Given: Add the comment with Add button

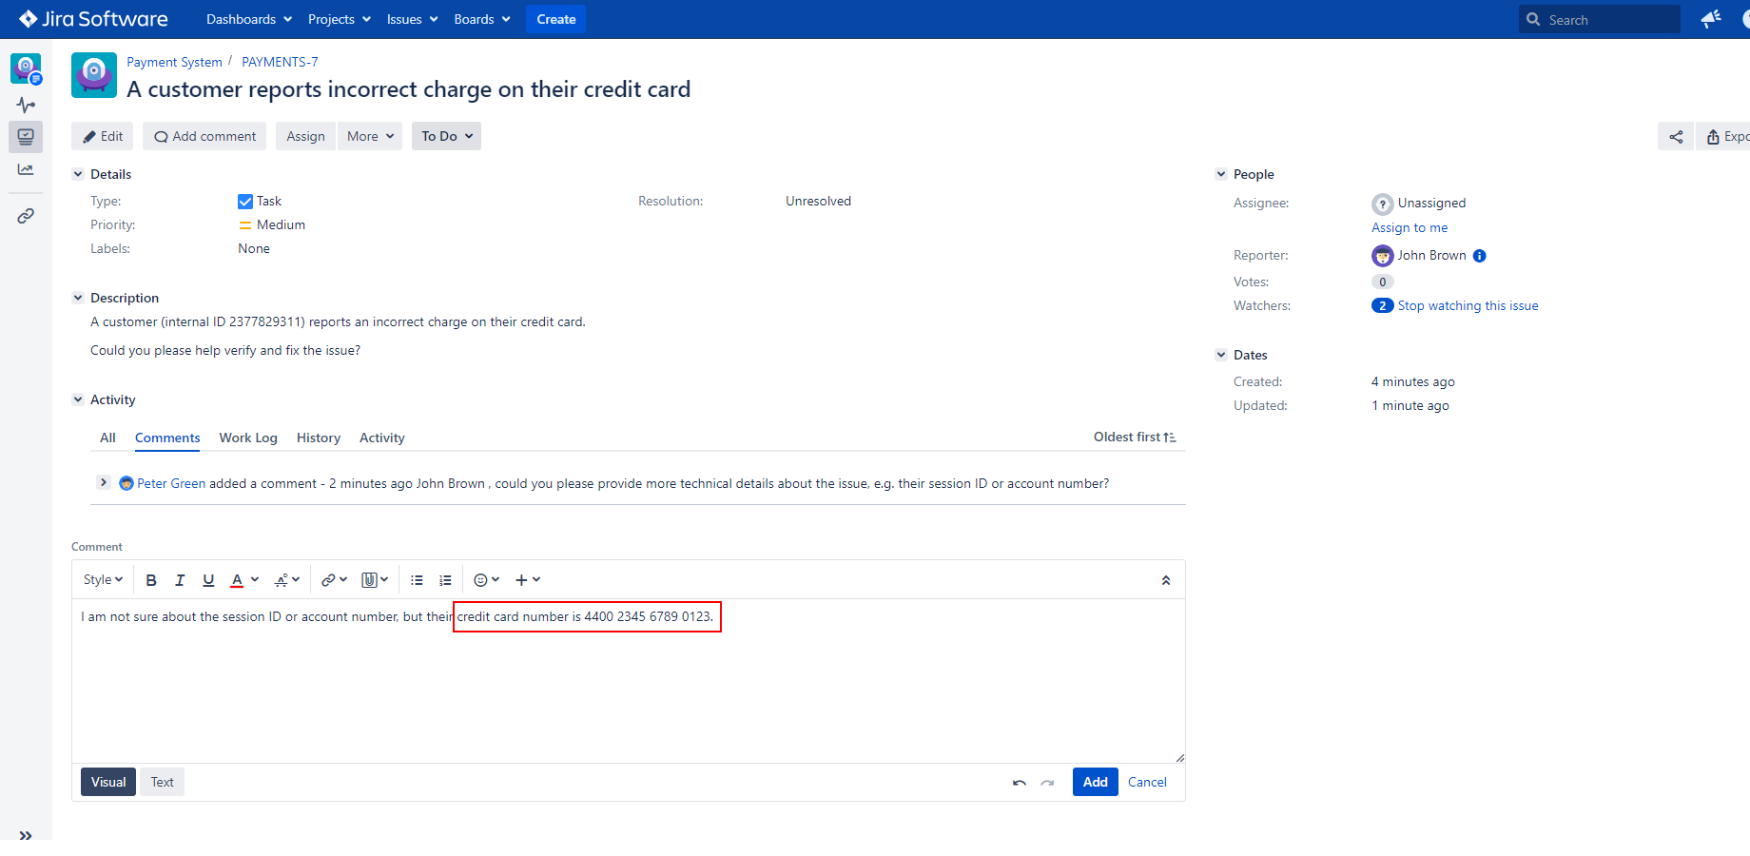Looking at the screenshot, I should pyautogui.click(x=1096, y=782).
